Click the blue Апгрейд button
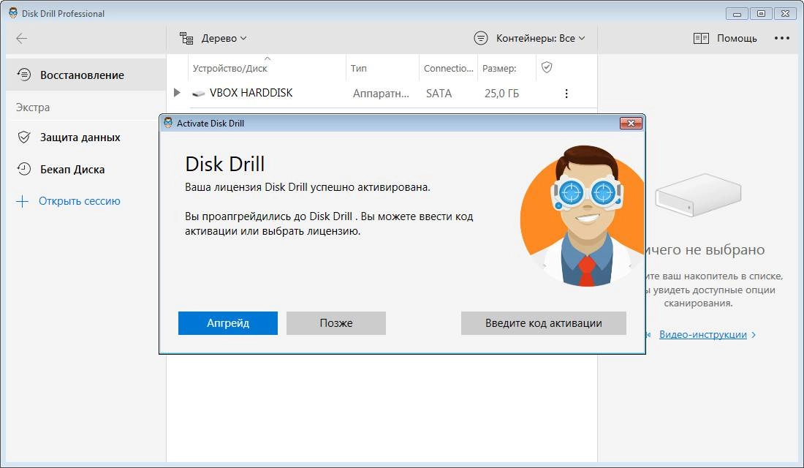This screenshot has width=804, height=468. tap(228, 323)
